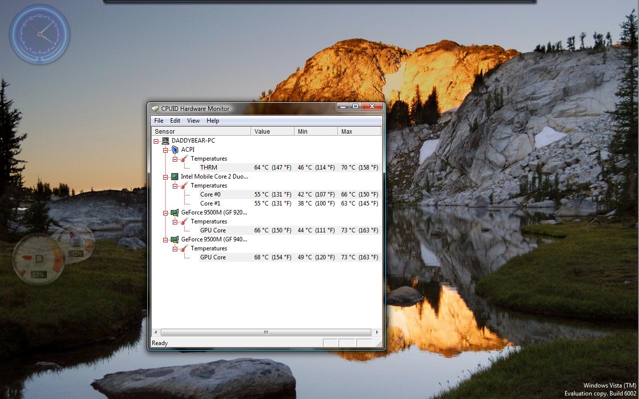Collapse Temperatures node under GeForce GF 920
The image size is (639, 399).
pos(175,222)
